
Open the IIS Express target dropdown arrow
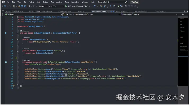[x=89, y=6]
